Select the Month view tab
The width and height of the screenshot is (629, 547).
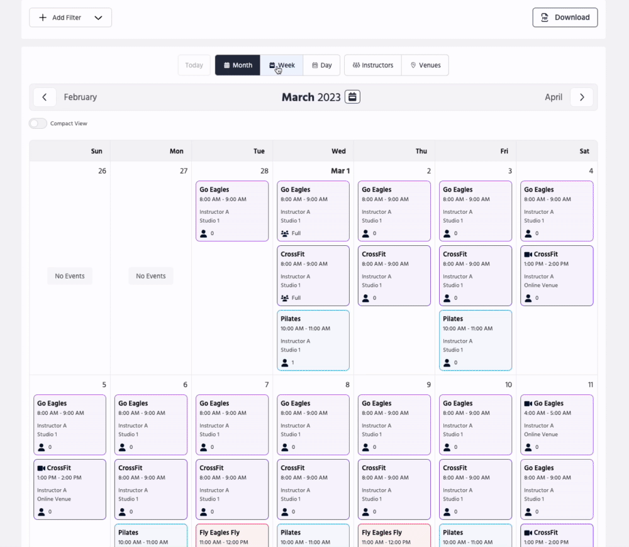point(238,65)
